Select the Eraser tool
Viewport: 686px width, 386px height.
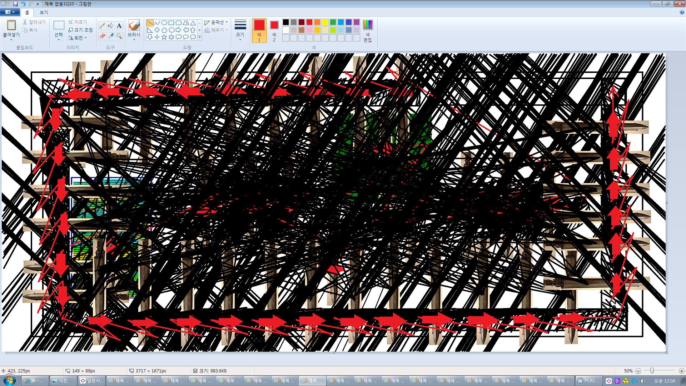coord(102,36)
